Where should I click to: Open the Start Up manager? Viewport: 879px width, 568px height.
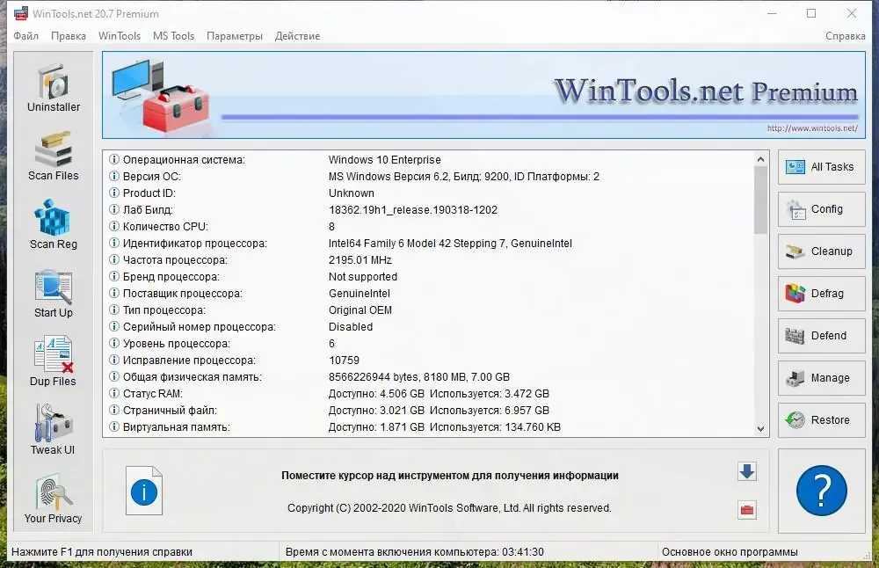click(x=54, y=294)
